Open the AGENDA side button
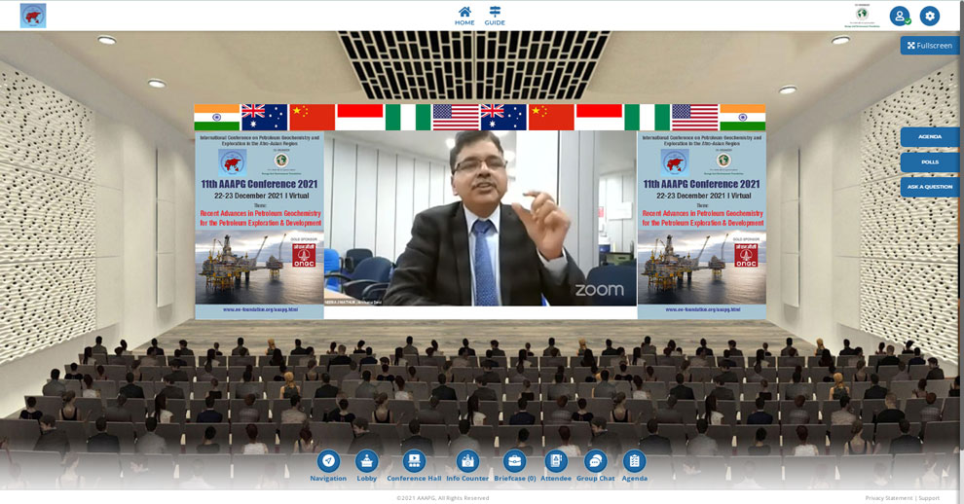The width and height of the screenshot is (964, 504). pyautogui.click(x=930, y=136)
